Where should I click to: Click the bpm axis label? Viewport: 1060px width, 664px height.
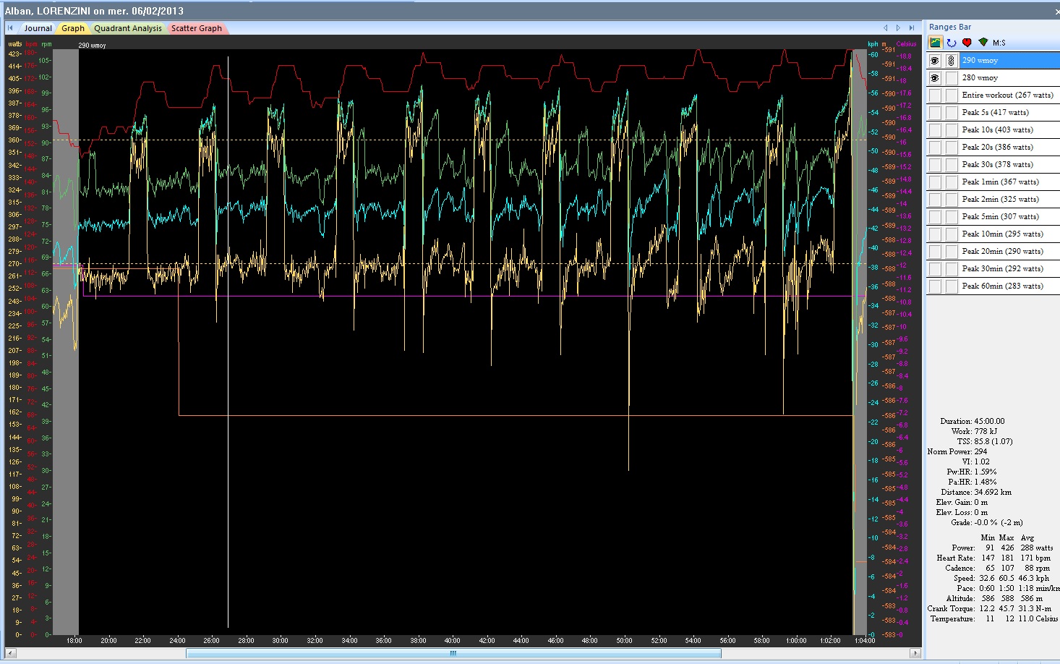(x=31, y=44)
